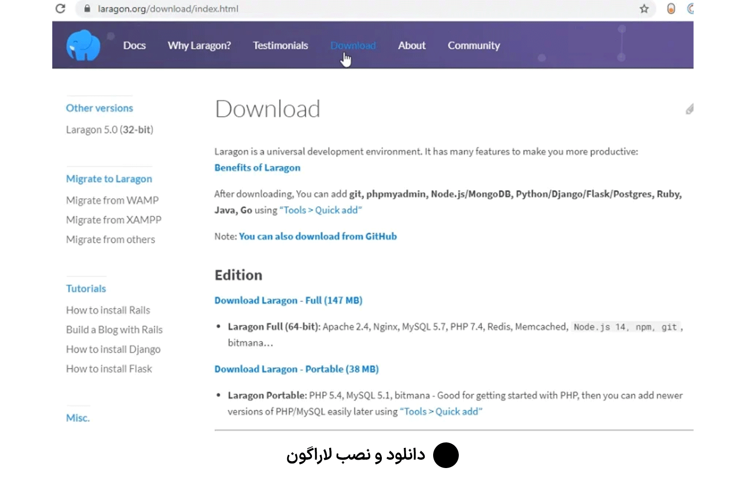This screenshot has width=746, height=482.
Task: Bookmark this page with the star icon
Action: pos(644,8)
